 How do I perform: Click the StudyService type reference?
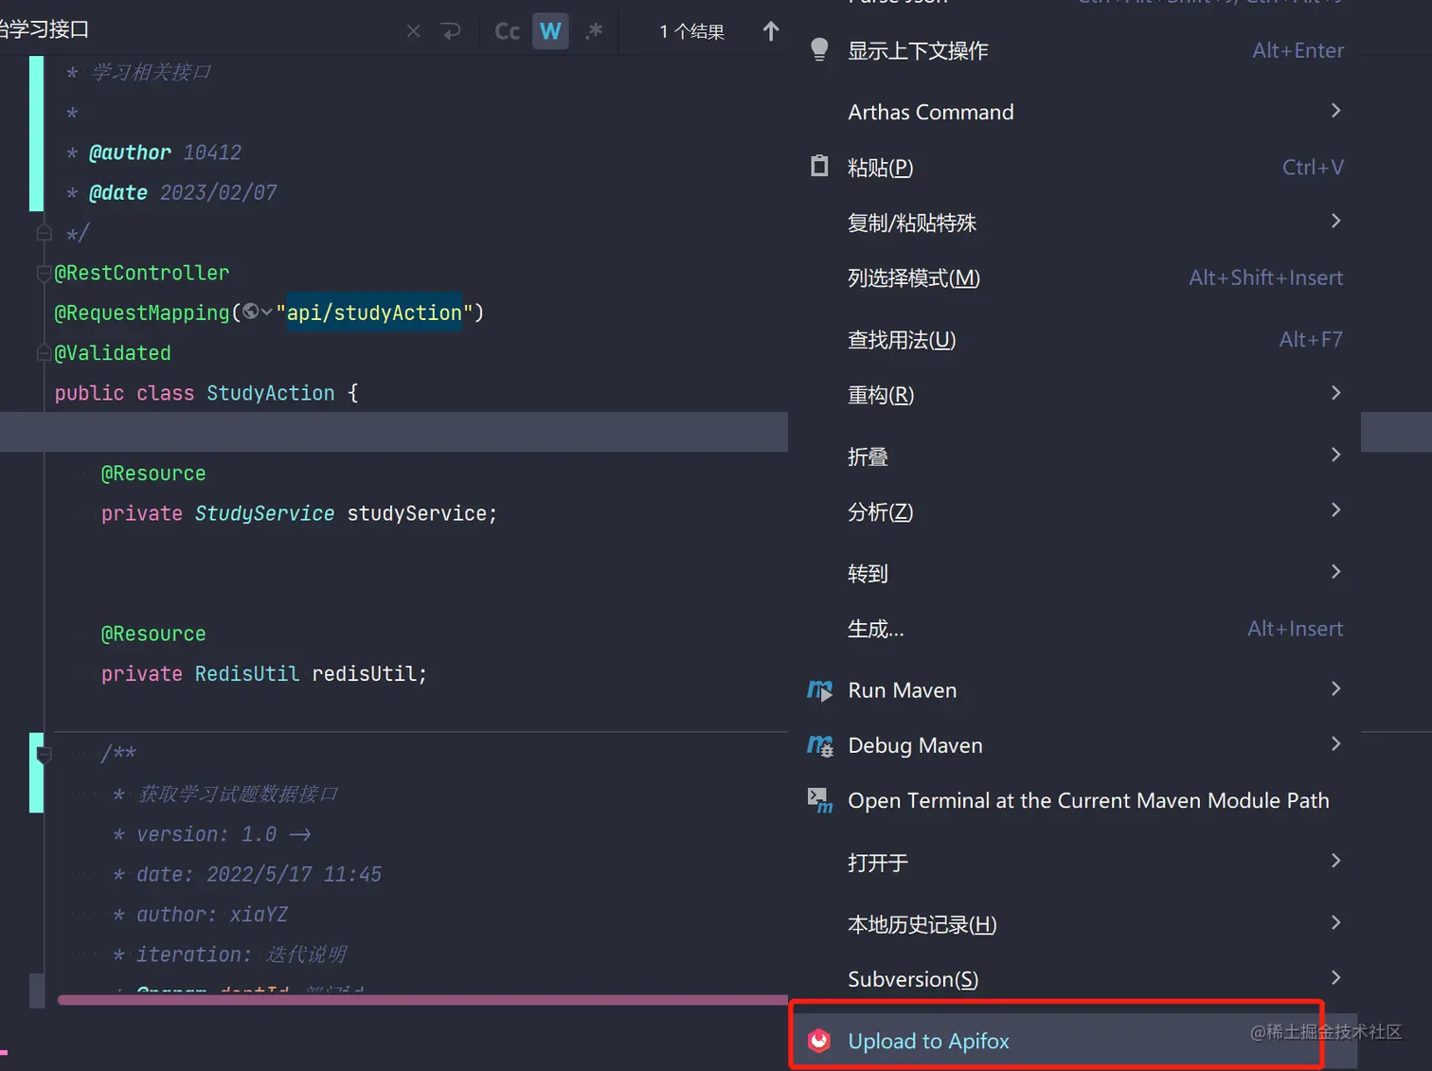[264, 513]
